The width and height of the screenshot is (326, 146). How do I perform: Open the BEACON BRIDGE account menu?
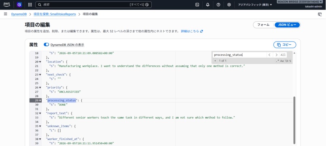pyautogui.click(x=300, y=2)
